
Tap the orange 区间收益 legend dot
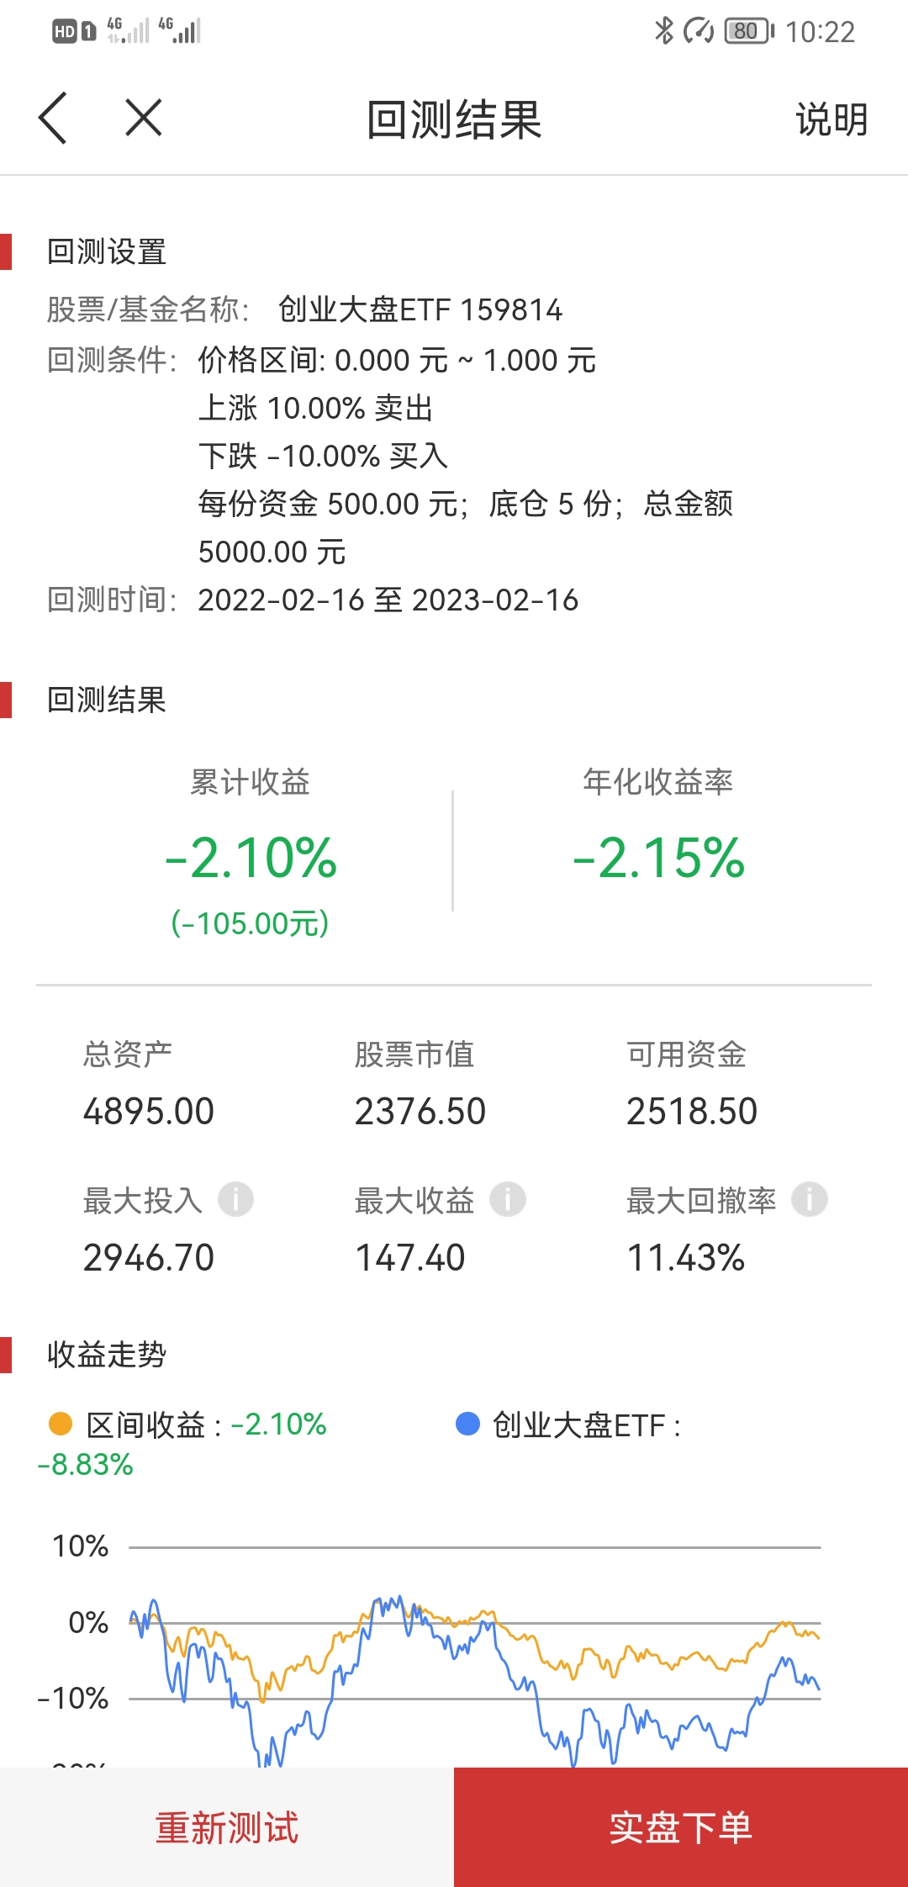coord(61,1424)
